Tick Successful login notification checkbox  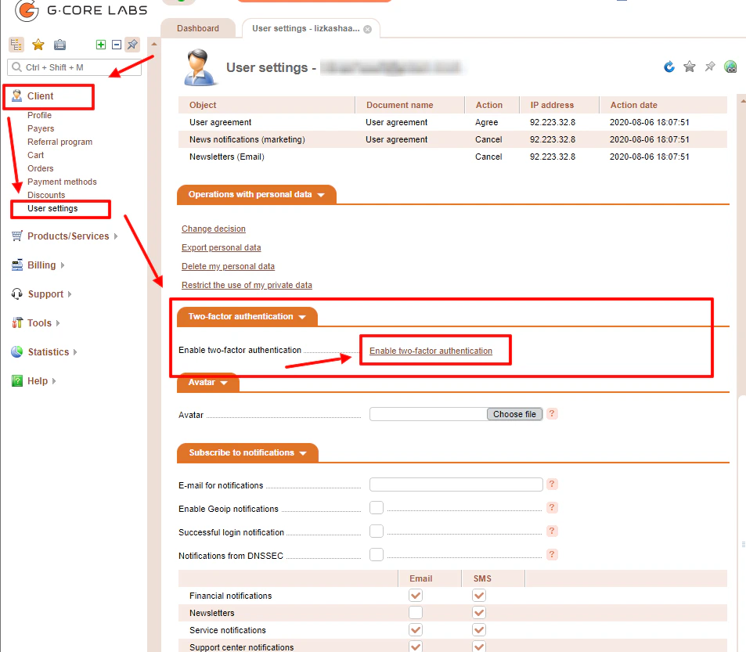coord(377,531)
